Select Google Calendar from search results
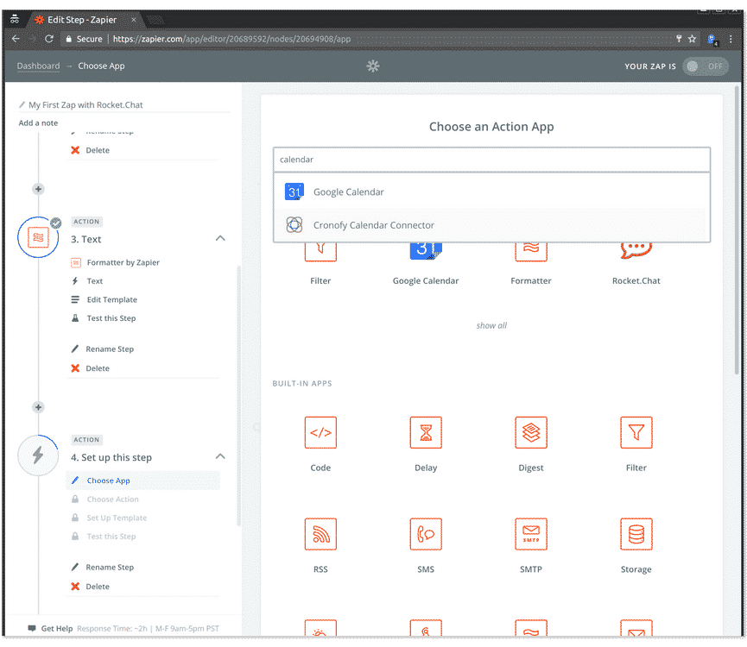747x647 pixels. (x=491, y=192)
